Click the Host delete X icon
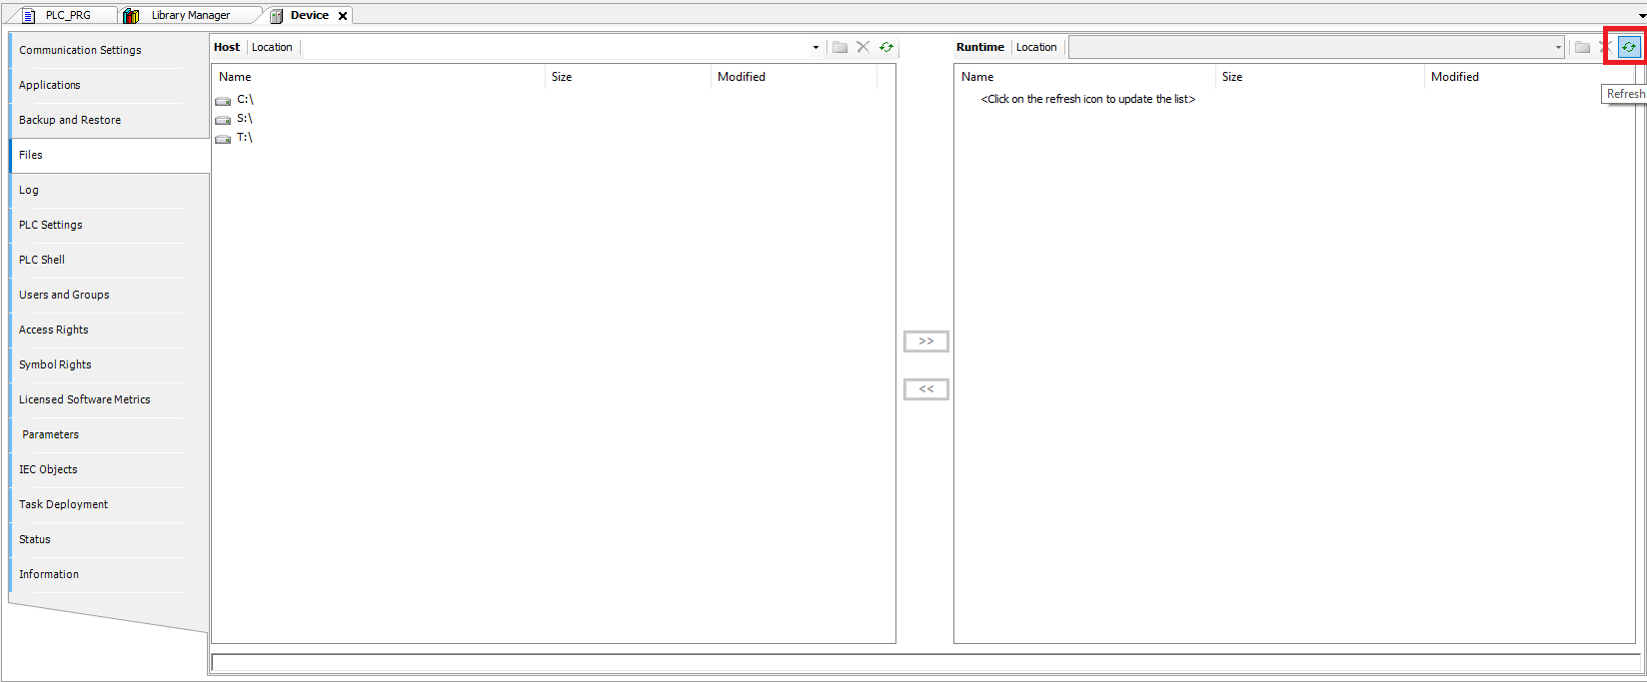 [863, 47]
